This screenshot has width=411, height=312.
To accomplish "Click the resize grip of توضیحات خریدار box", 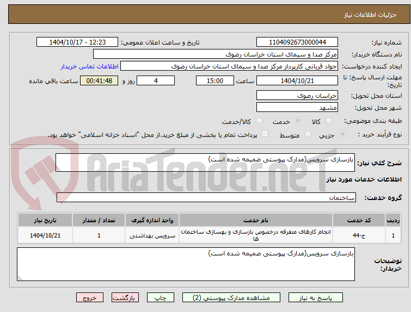I will (x=20, y=278).
